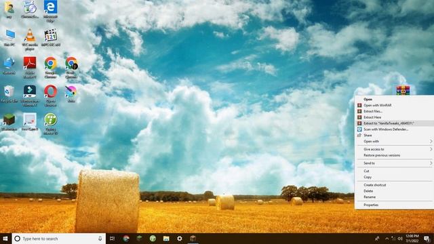
Task: Choose Open in the context menu
Action: pyautogui.click(x=395, y=99)
